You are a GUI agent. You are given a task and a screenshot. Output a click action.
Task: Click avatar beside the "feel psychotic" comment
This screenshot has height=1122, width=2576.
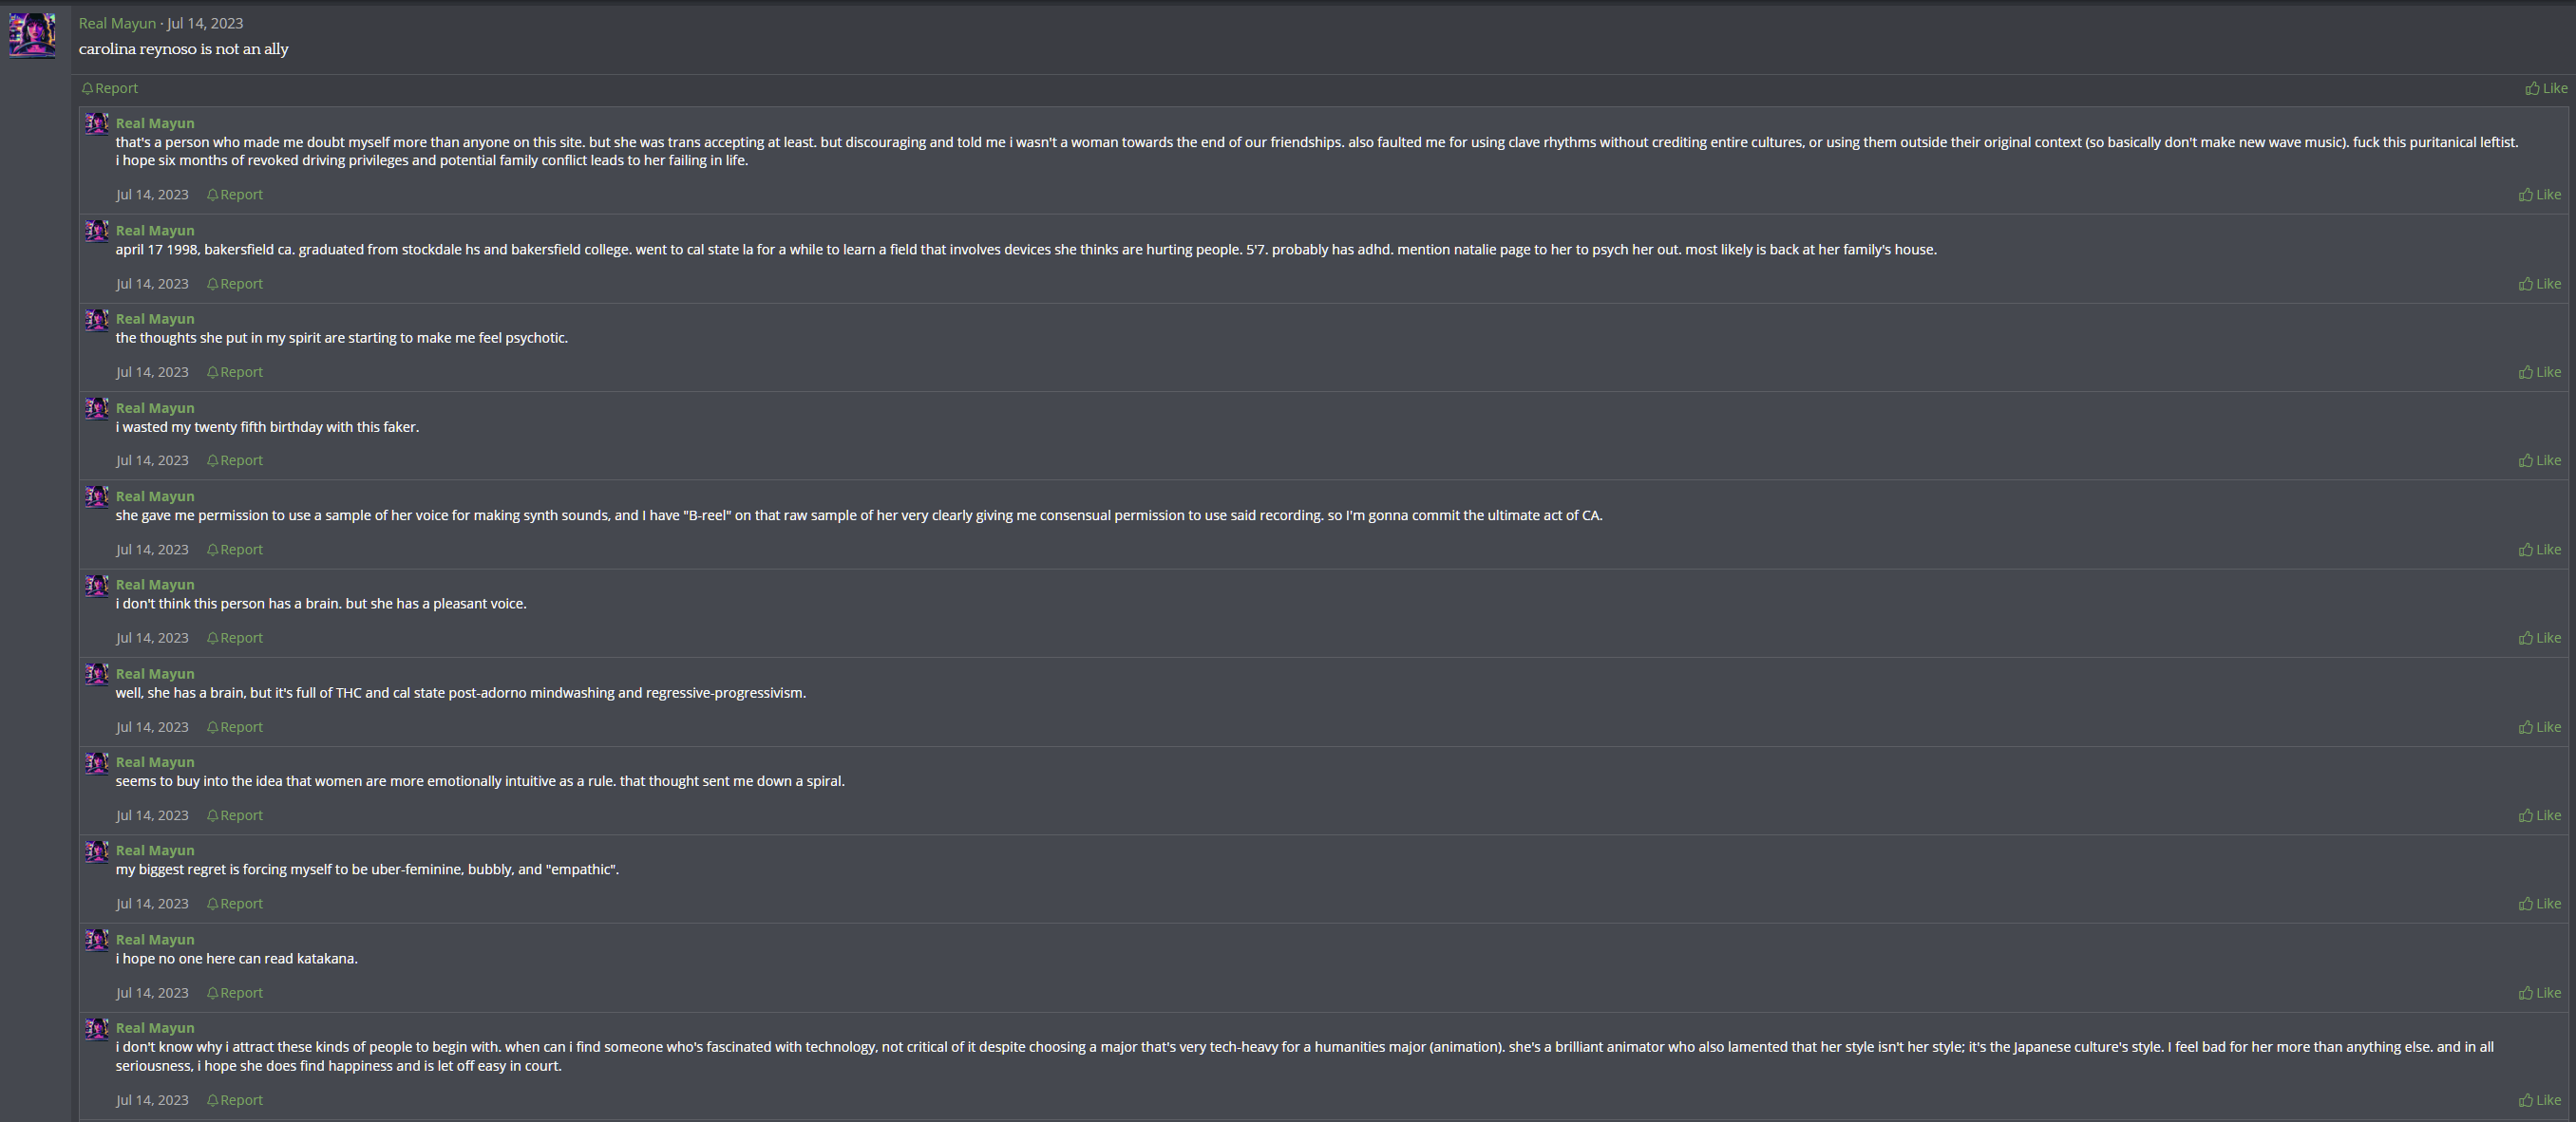pos(97,320)
